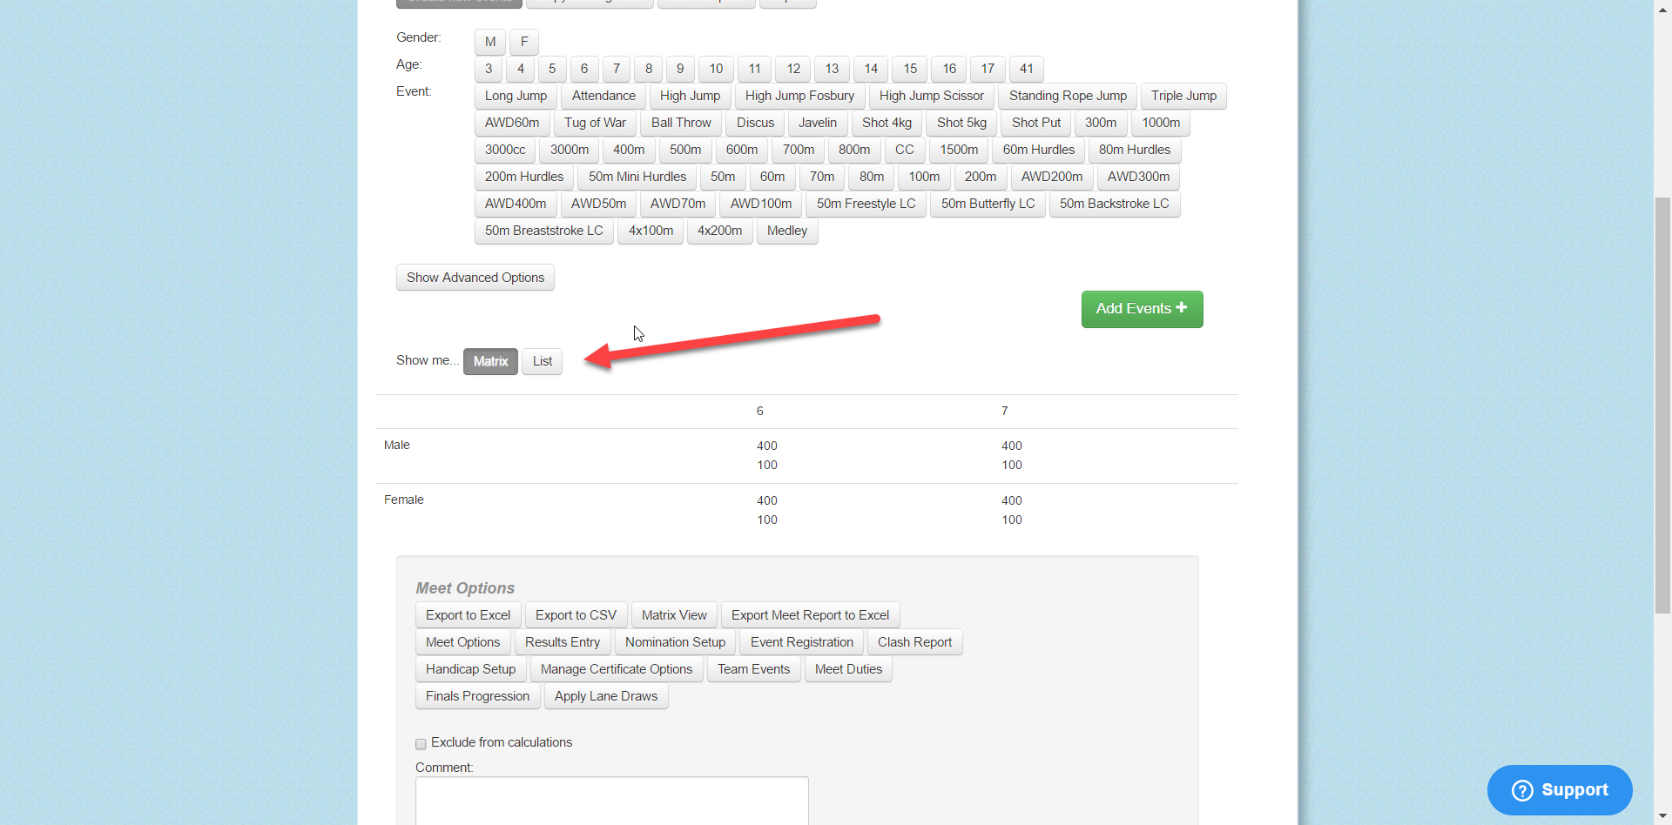Select the 4x100m relay event
Image resolution: width=1672 pixels, height=825 pixels.
[651, 231]
